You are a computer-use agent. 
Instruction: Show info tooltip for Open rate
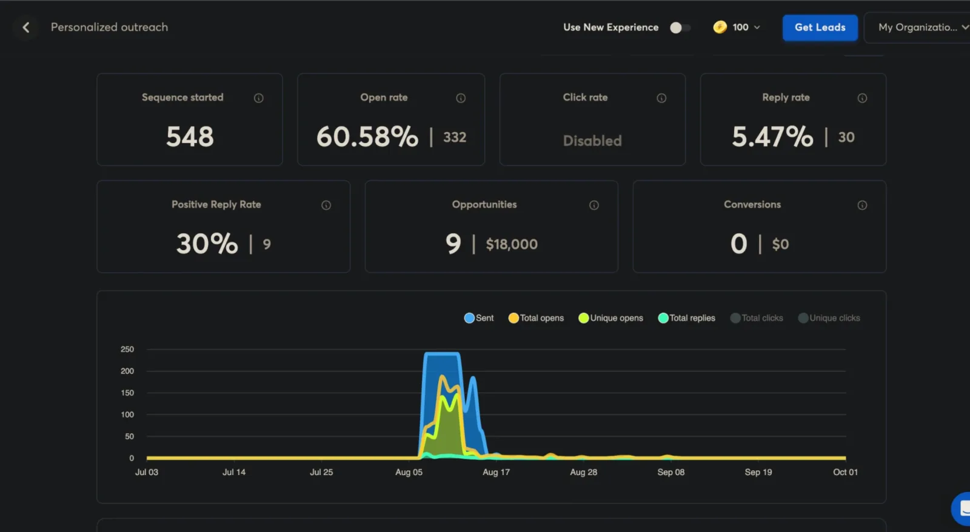tap(461, 98)
